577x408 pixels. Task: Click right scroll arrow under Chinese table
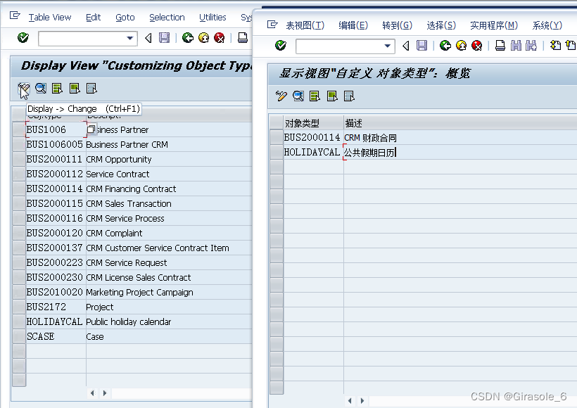(x=362, y=401)
